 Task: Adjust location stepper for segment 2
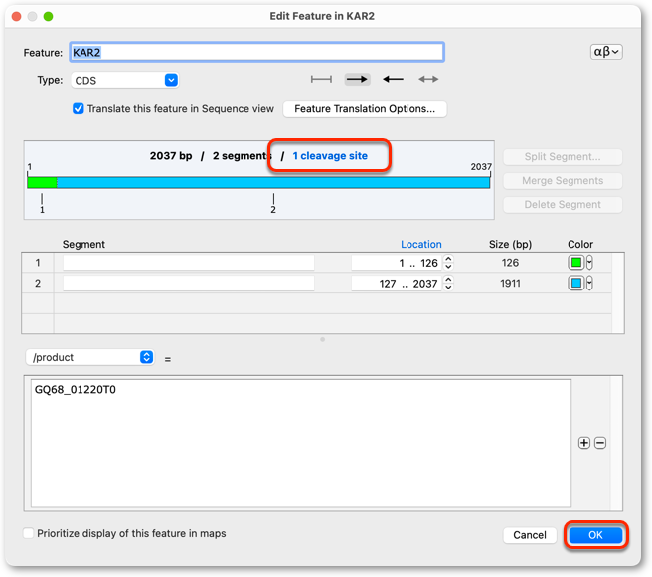click(x=448, y=284)
